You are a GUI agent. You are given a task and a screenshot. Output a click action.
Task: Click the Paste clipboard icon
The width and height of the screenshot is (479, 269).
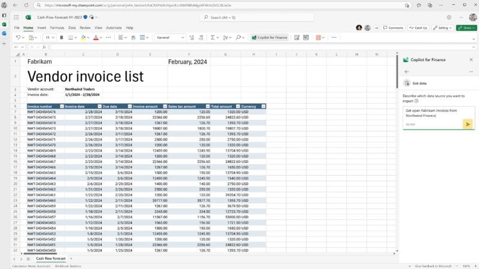(x=31, y=38)
